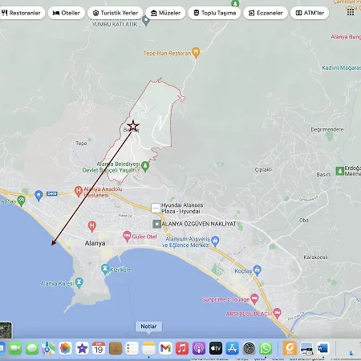This screenshot has width=361, height=361.
Task: Open Reminders from the Dock
Action: click(132, 348)
